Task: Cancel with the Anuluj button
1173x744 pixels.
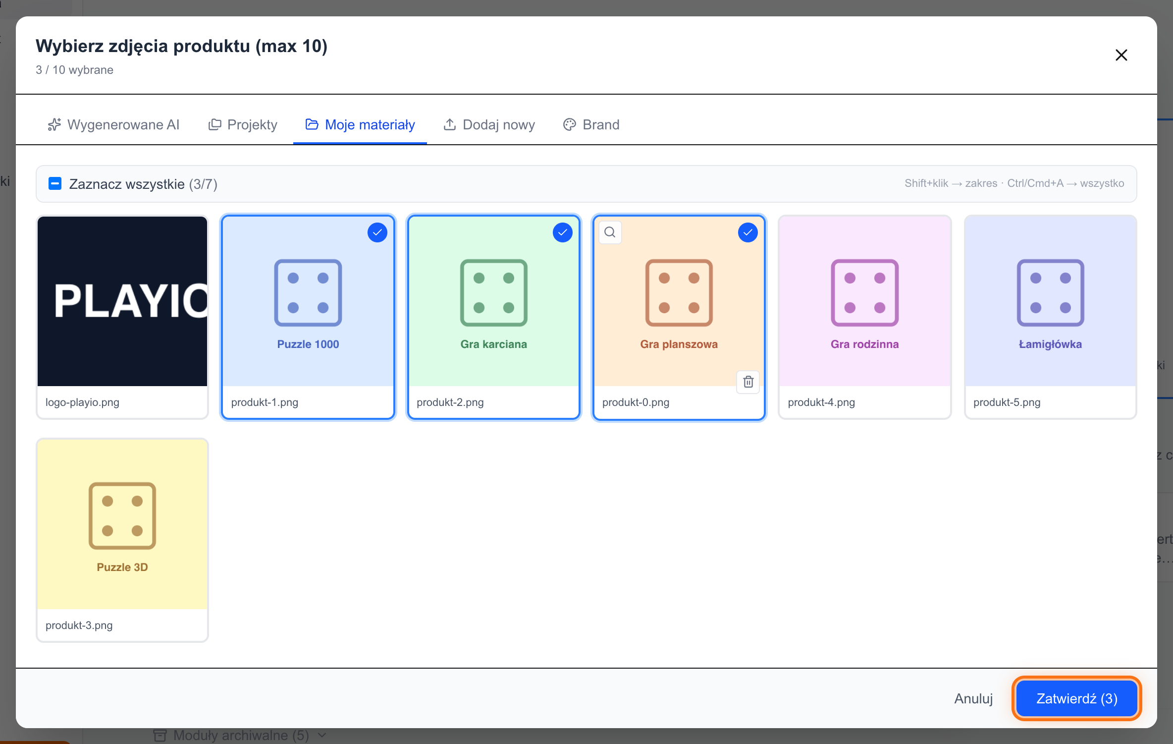Action: click(973, 698)
